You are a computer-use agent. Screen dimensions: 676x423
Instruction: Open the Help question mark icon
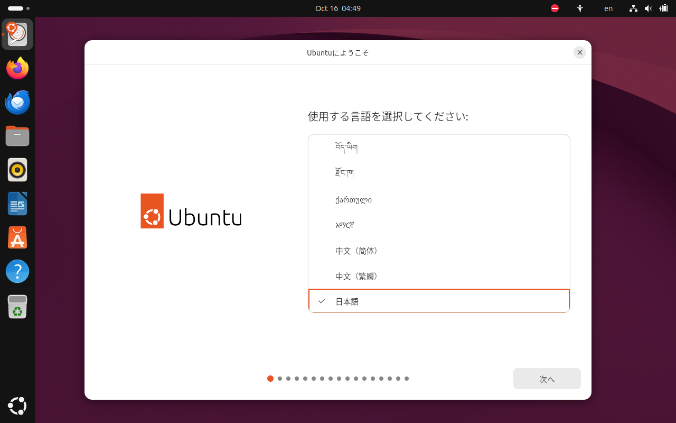pos(17,271)
